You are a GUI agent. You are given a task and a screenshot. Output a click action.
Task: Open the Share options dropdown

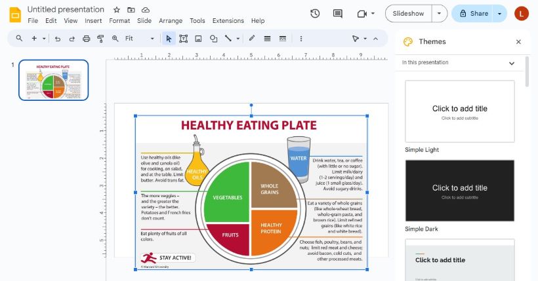coord(499,14)
